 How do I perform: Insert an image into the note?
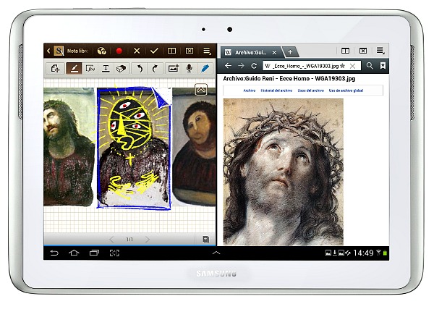(173, 68)
